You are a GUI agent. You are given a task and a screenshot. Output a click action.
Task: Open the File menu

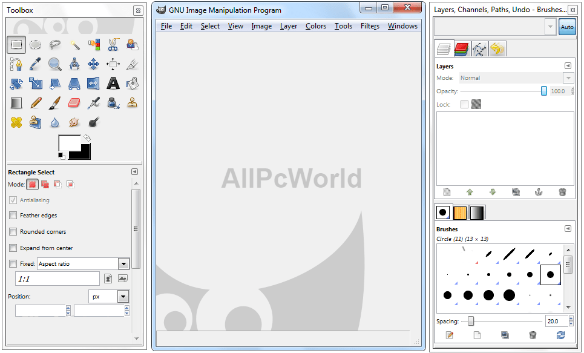[166, 26]
